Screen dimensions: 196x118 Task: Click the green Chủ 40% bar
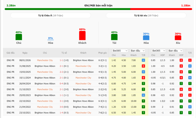tap(19, 37)
